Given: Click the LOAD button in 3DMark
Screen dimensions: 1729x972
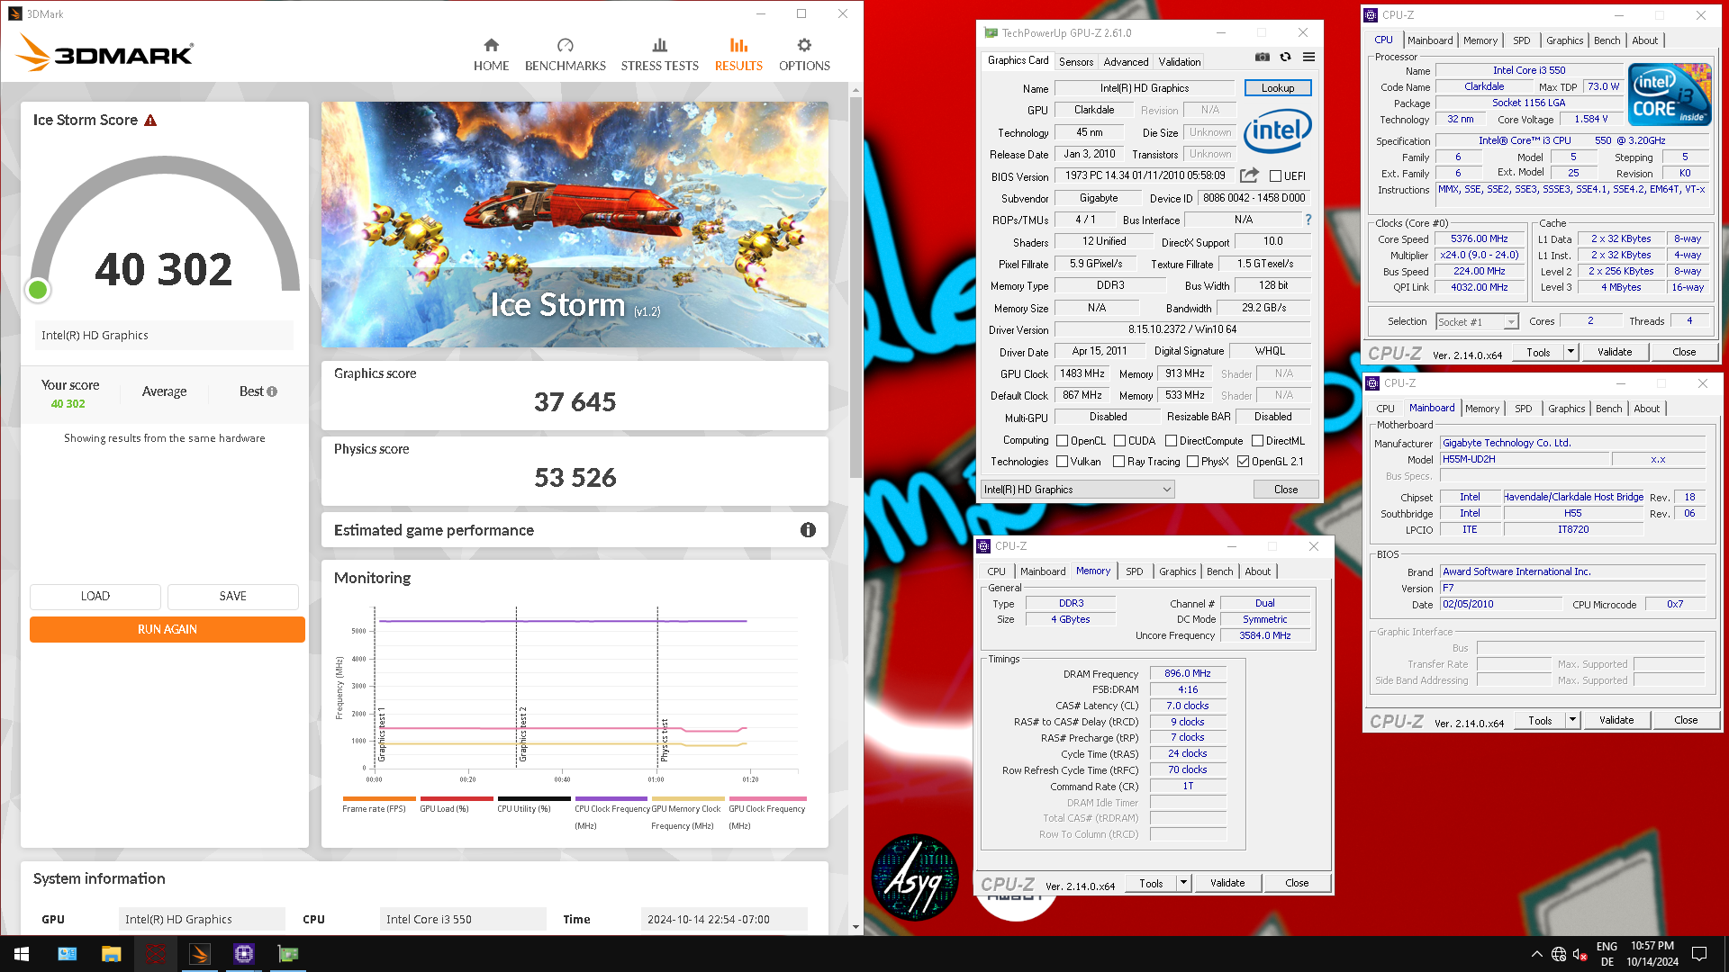Looking at the screenshot, I should (x=95, y=596).
